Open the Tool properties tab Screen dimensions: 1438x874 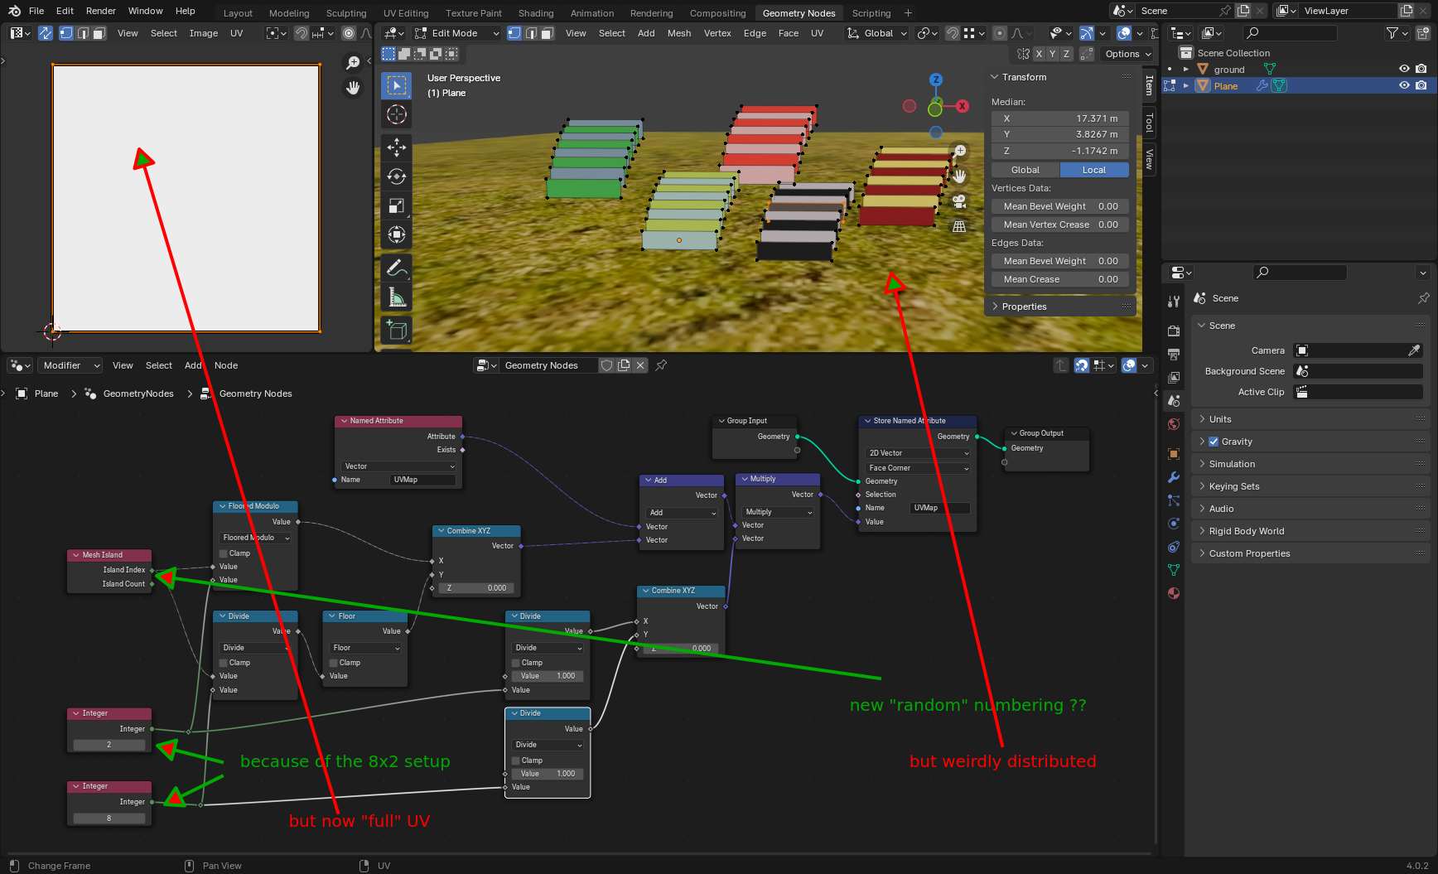click(x=1174, y=302)
